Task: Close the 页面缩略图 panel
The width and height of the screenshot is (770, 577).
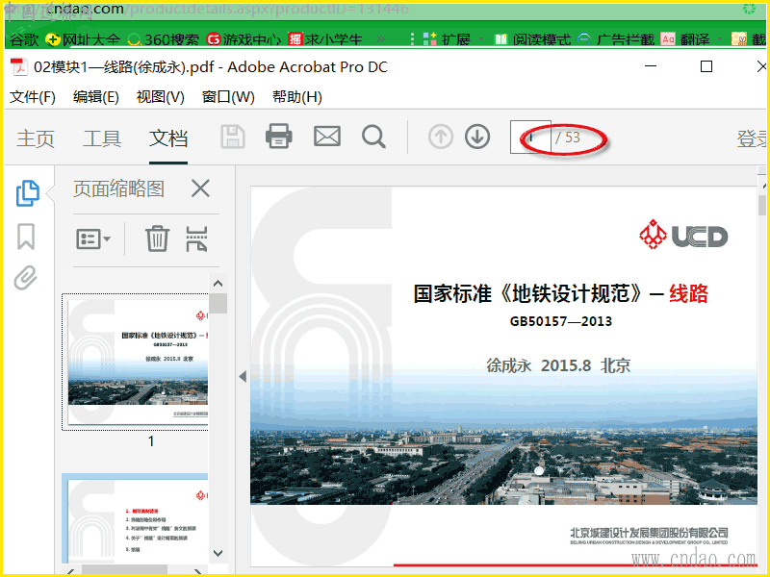Action: tap(200, 188)
